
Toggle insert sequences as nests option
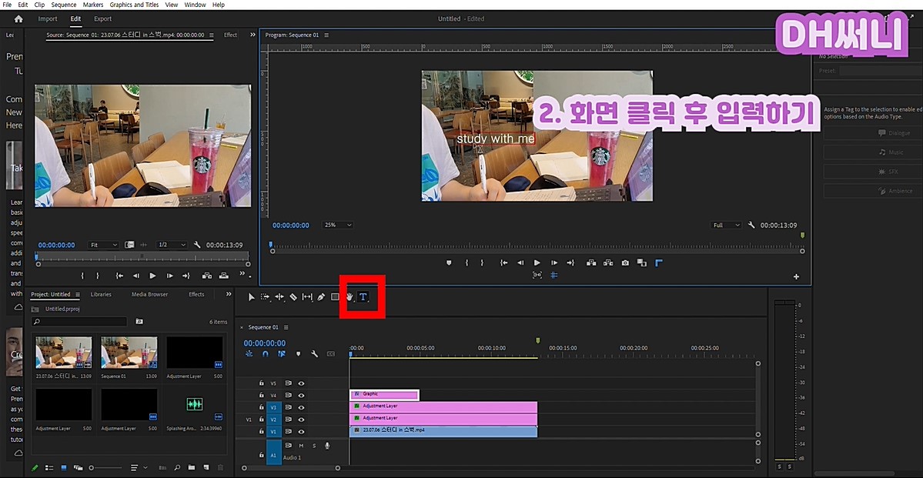[249, 354]
